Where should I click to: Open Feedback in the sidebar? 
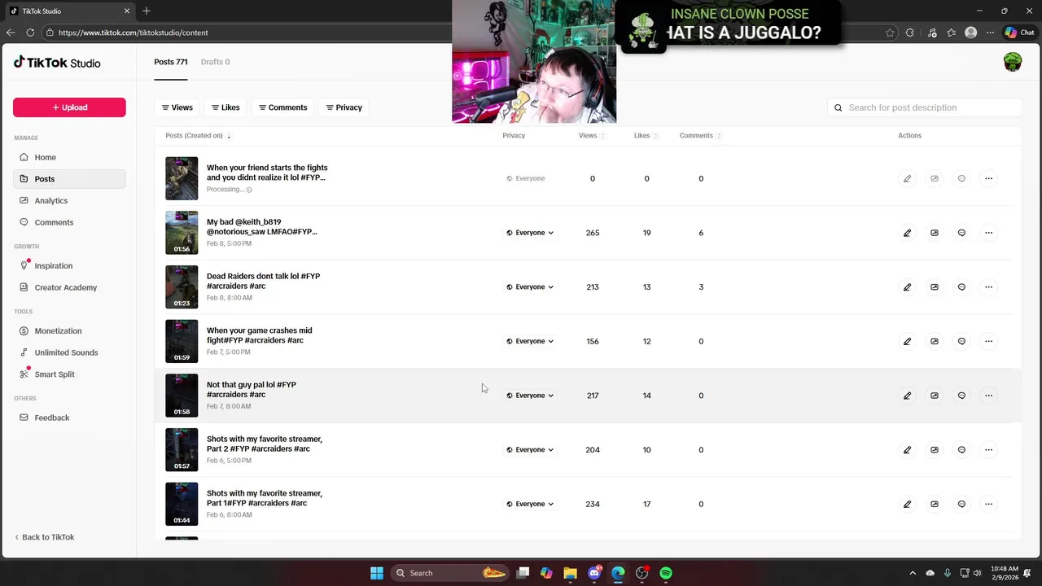pos(69,418)
